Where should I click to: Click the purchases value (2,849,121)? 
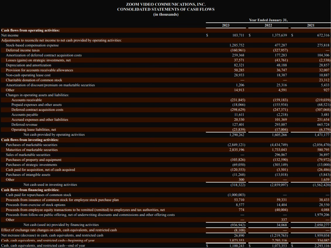pos(236,145)
